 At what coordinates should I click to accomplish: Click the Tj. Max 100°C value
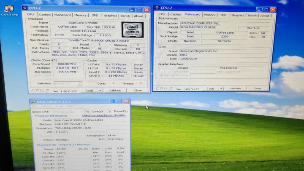pos(61,152)
